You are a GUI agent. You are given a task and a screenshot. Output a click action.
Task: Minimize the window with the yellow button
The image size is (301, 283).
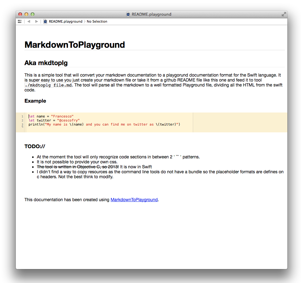(26, 14)
